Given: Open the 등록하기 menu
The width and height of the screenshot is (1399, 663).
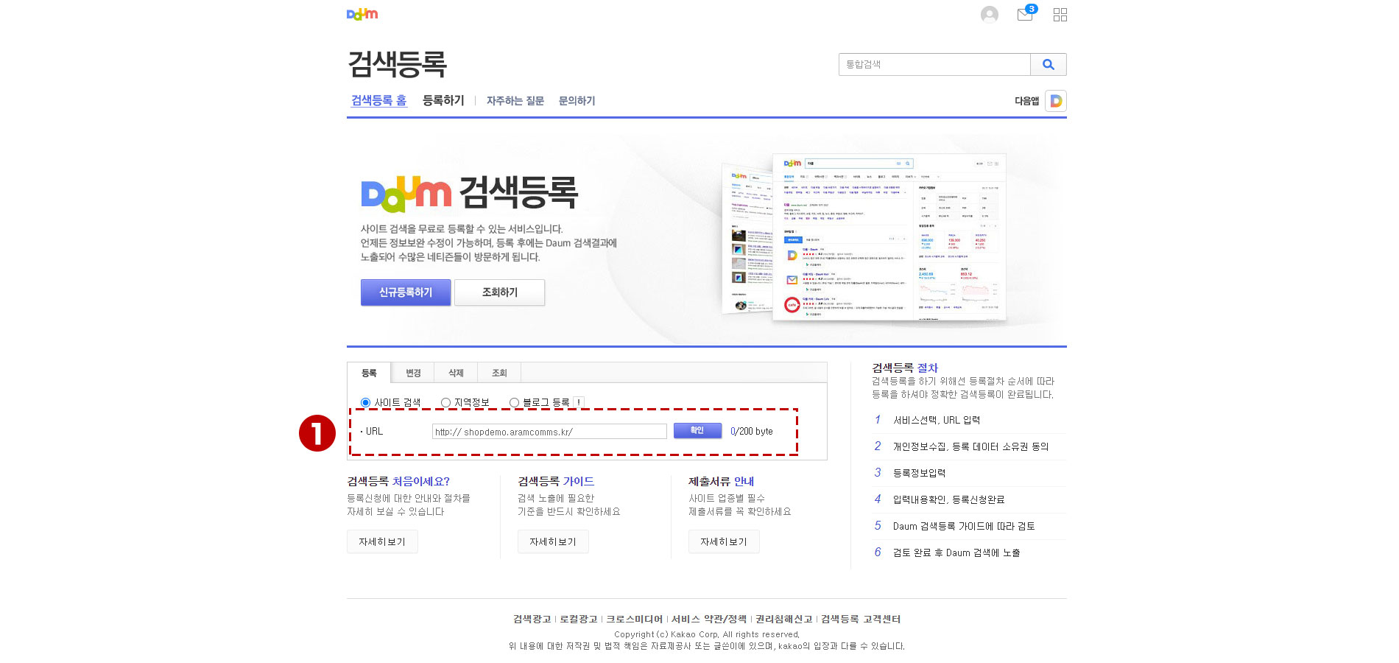Looking at the screenshot, I should click(443, 100).
